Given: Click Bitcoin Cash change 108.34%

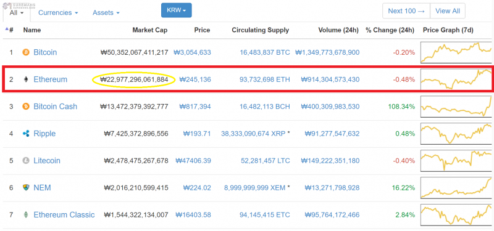Looking at the screenshot, I should click(401, 107).
